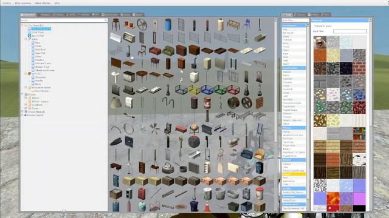389x218 pixels.
Task: Switch to the Utilities tab
Action: [314, 15]
